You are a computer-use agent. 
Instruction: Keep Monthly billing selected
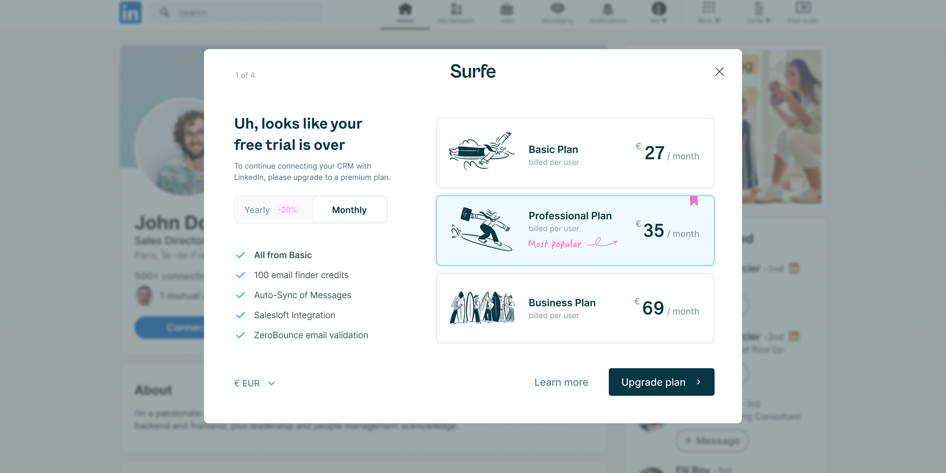click(x=349, y=209)
